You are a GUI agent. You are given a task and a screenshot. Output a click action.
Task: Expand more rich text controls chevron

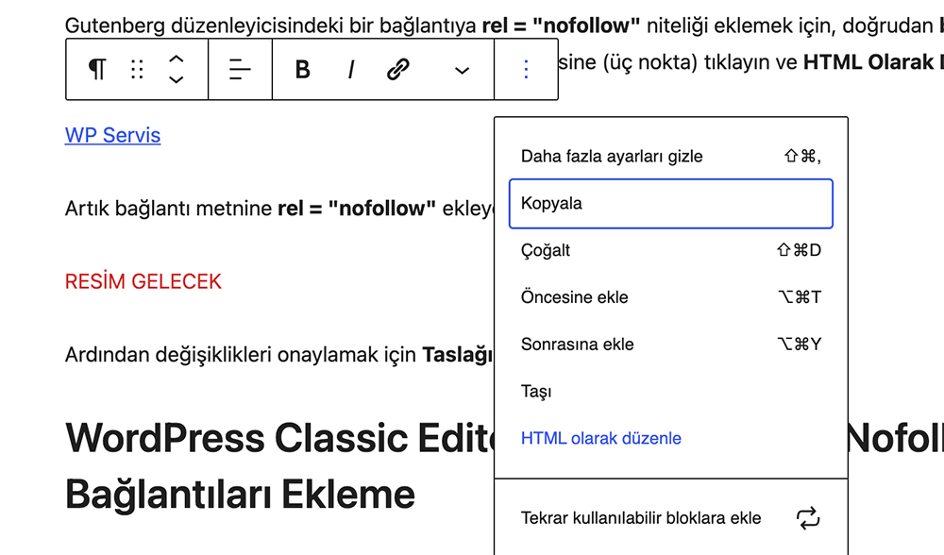(x=462, y=71)
